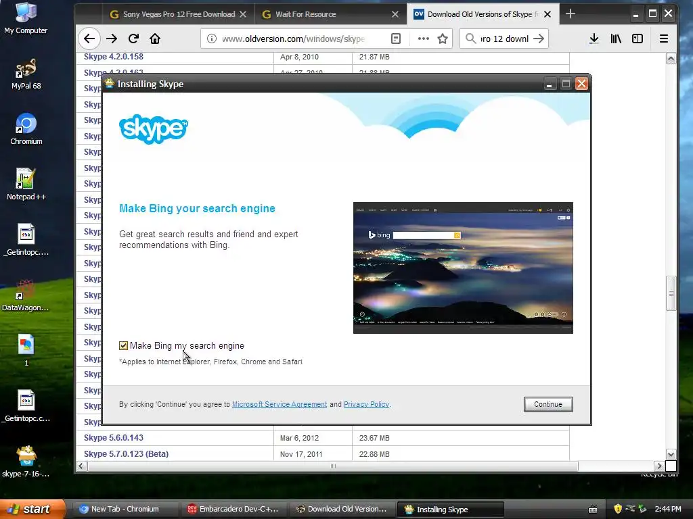
Task: Click scroll-right arrow on horizontal scrollbar
Action: pyautogui.click(x=659, y=466)
